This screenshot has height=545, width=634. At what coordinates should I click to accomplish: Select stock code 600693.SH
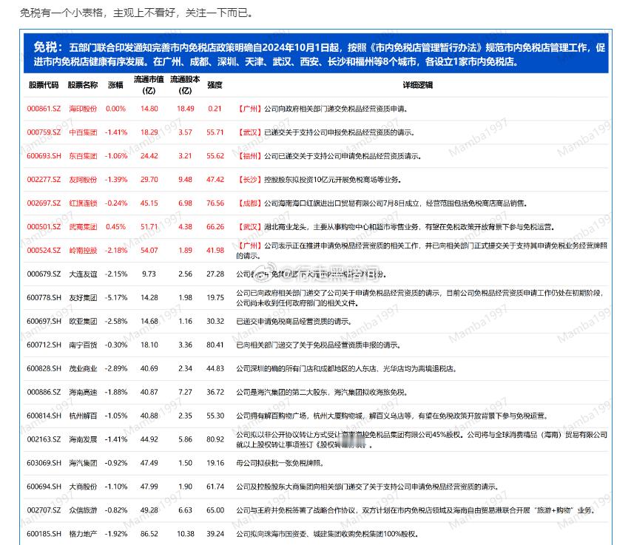tap(44, 156)
